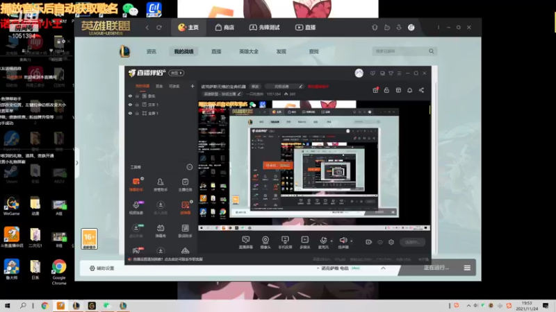This screenshot has width=556, height=312.
Task: Toggle visibility of the 文本 1 source
Action: (x=130, y=105)
